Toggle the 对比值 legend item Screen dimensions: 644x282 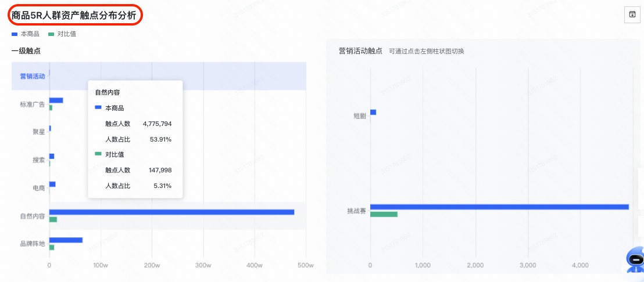point(62,34)
